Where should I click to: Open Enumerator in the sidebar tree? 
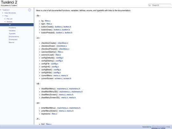pos(13,39)
